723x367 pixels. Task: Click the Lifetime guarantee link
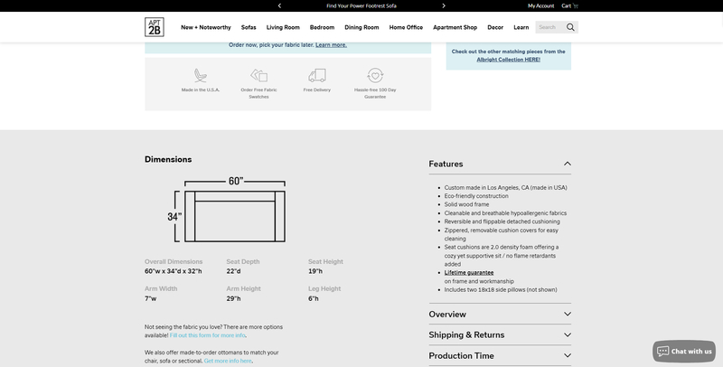click(469, 272)
